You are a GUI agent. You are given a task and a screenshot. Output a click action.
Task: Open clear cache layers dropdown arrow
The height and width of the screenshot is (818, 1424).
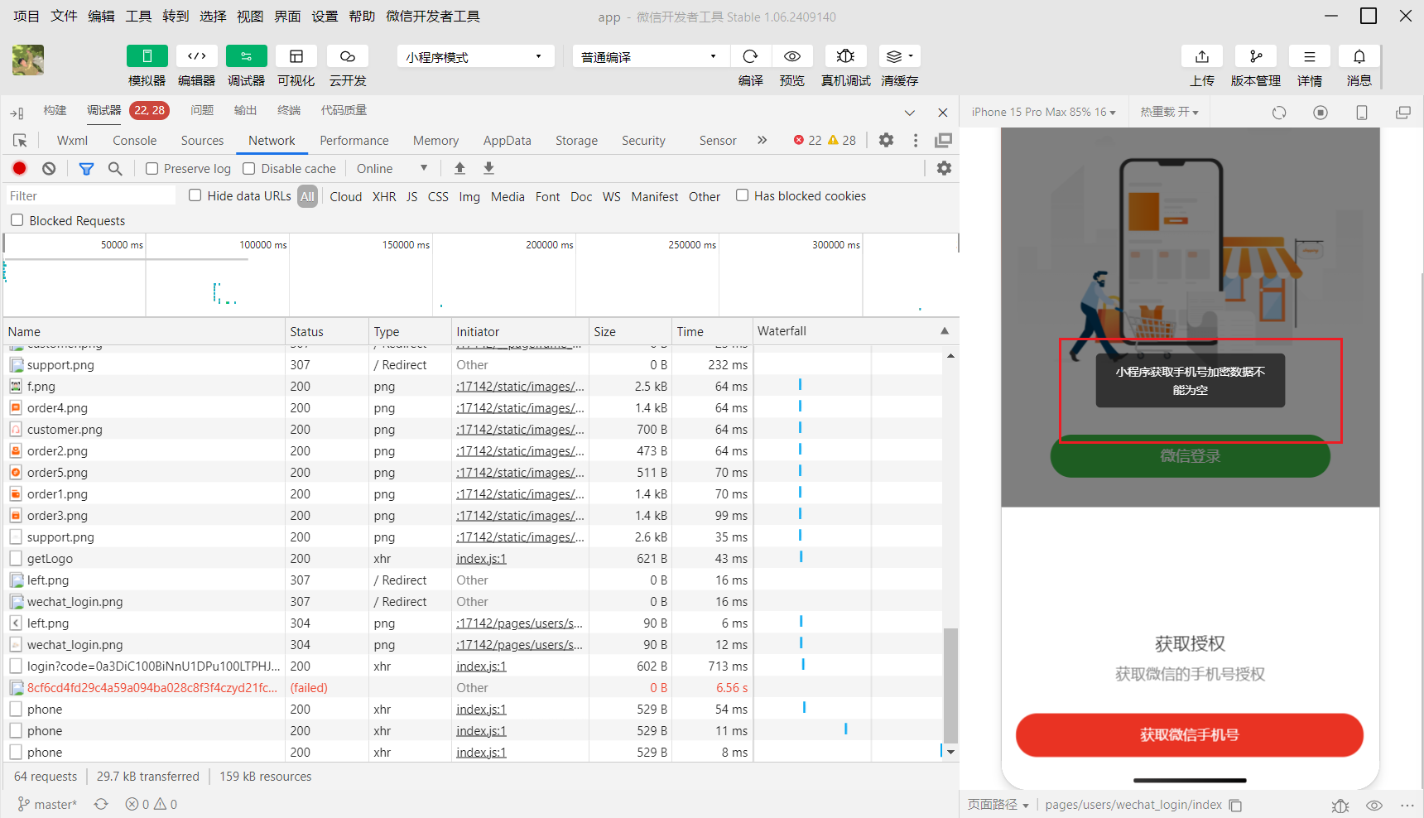911,56
